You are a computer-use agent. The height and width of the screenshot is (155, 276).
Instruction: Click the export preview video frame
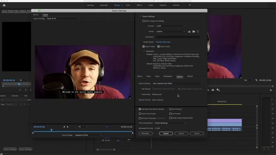coord(83,72)
